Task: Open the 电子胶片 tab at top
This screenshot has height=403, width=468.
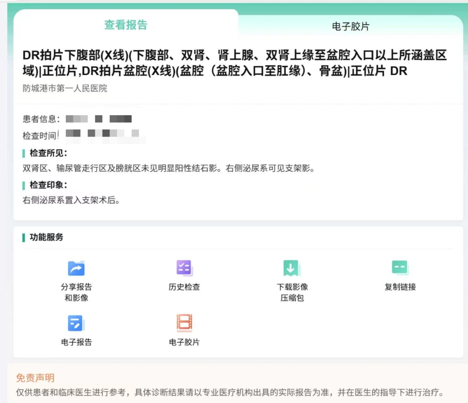Action: click(x=350, y=26)
